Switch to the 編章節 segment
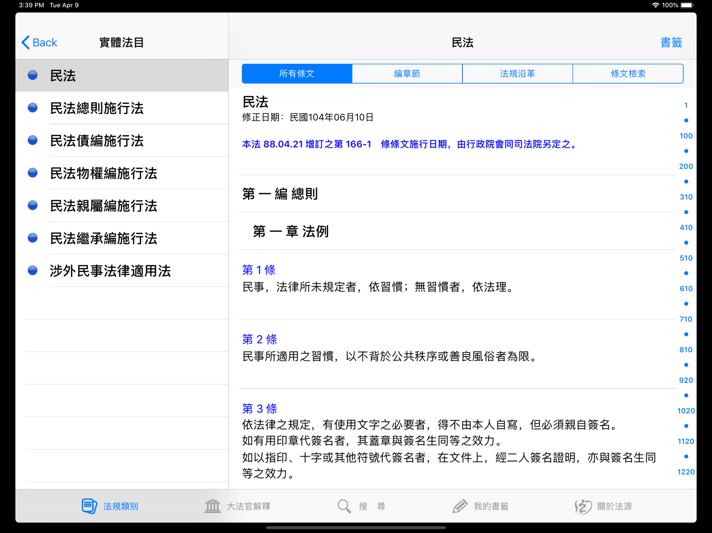 click(x=407, y=74)
